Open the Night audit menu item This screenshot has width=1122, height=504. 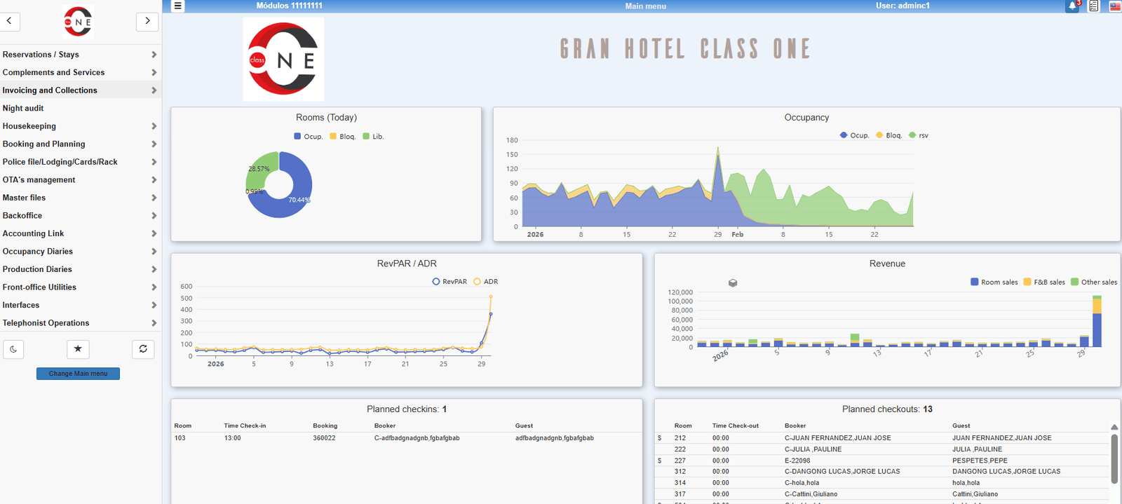point(81,108)
